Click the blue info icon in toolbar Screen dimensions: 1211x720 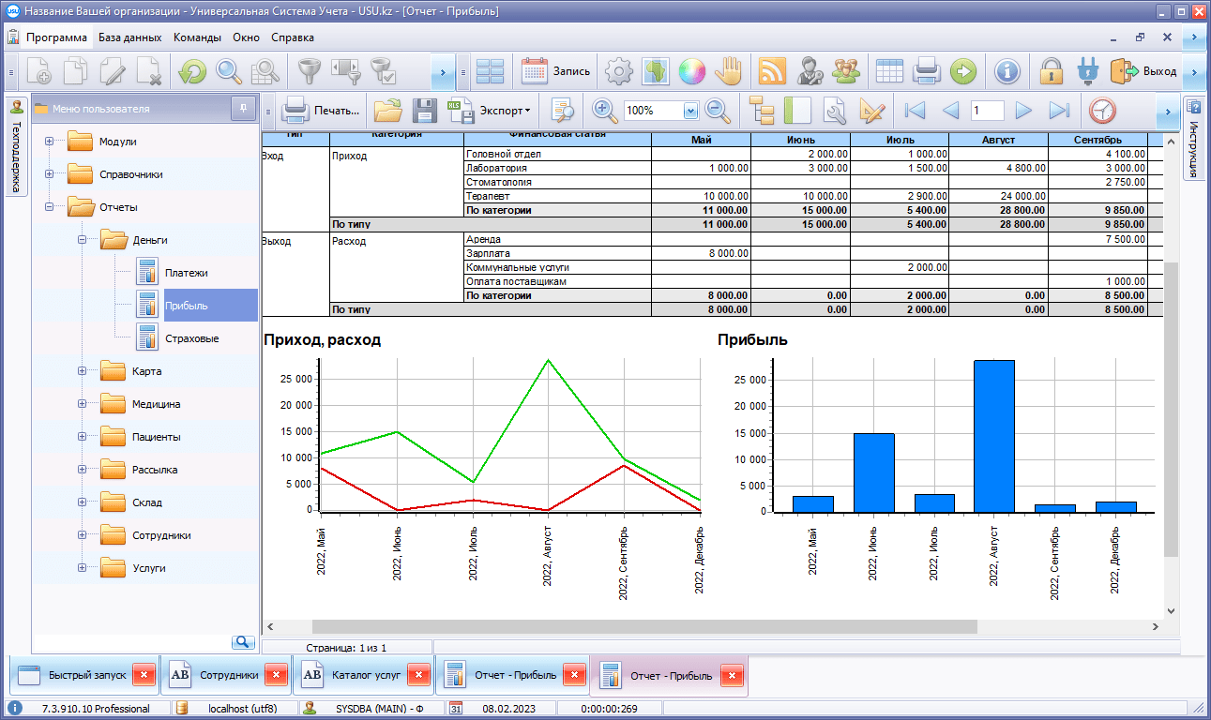coord(1007,71)
